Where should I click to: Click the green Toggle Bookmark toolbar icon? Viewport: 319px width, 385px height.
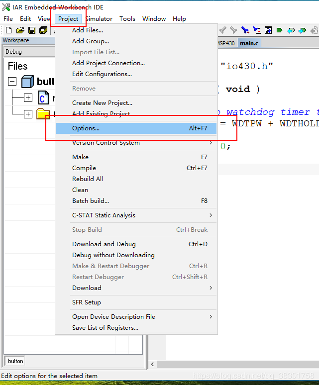pyautogui.click(x=280, y=30)
